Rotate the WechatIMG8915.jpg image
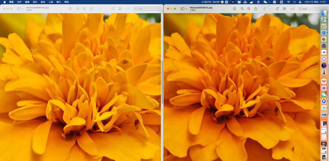Viewport: 329px width, 161px height. (277, 9)
